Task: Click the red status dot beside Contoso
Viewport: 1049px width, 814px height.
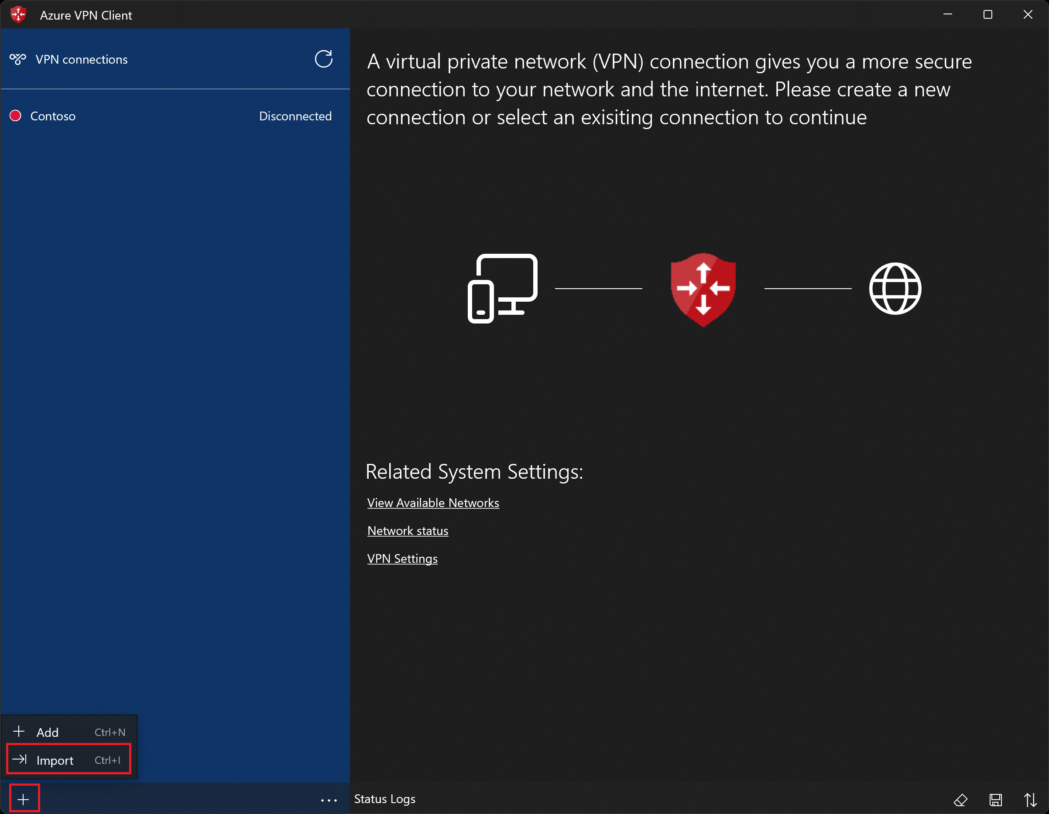Action: pyautogui.click(x=15, y=116)
